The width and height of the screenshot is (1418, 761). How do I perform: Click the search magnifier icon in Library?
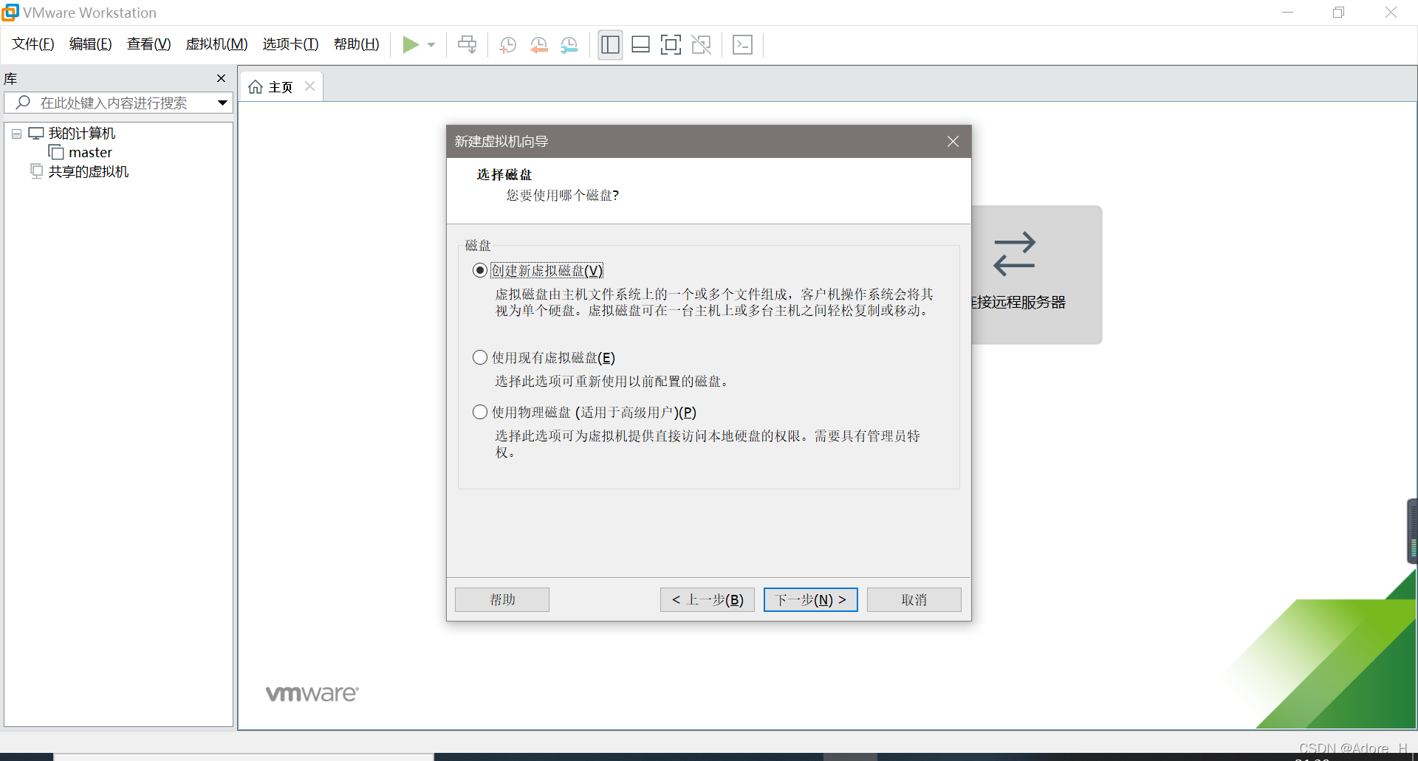[23, 103]
